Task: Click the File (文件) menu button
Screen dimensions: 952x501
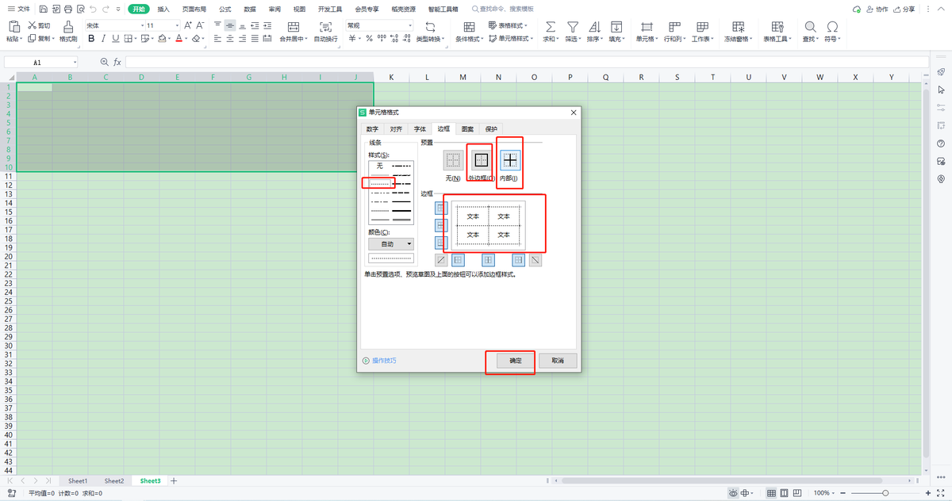Action: pos(18,9)
